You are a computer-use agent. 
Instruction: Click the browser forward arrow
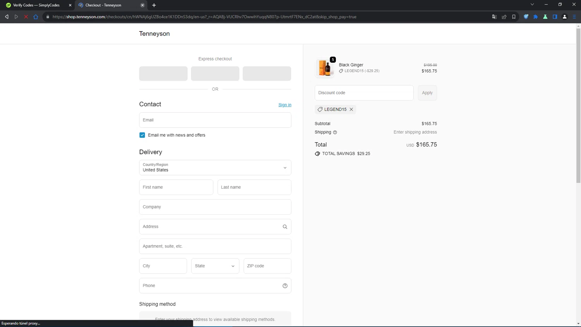pos(16,17)
